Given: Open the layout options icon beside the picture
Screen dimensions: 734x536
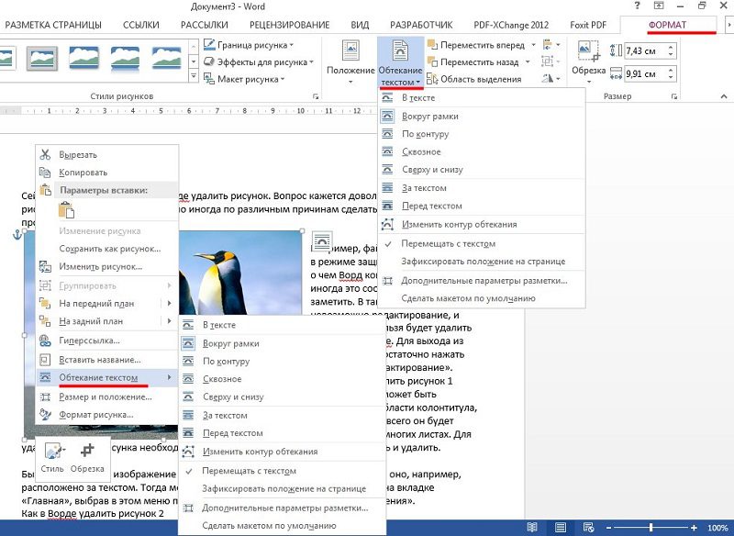Looking at the screenshot, I should pos(322,241).
